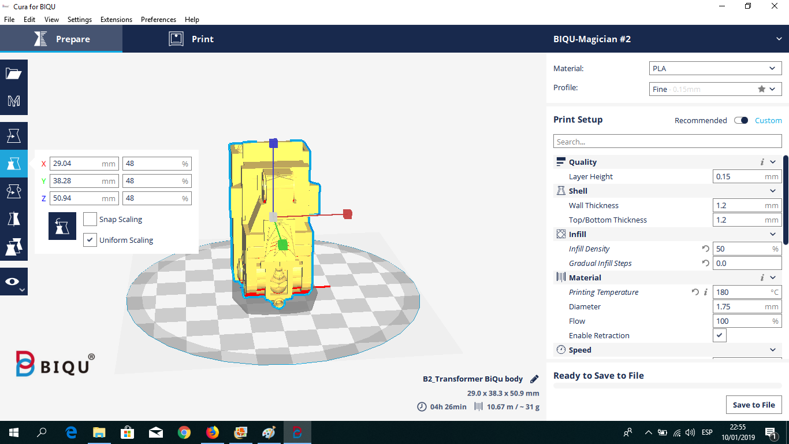The width and height of the screenshot is (789, 444).
Task: Click the X millimeter scale field
Action: [84, 164]
